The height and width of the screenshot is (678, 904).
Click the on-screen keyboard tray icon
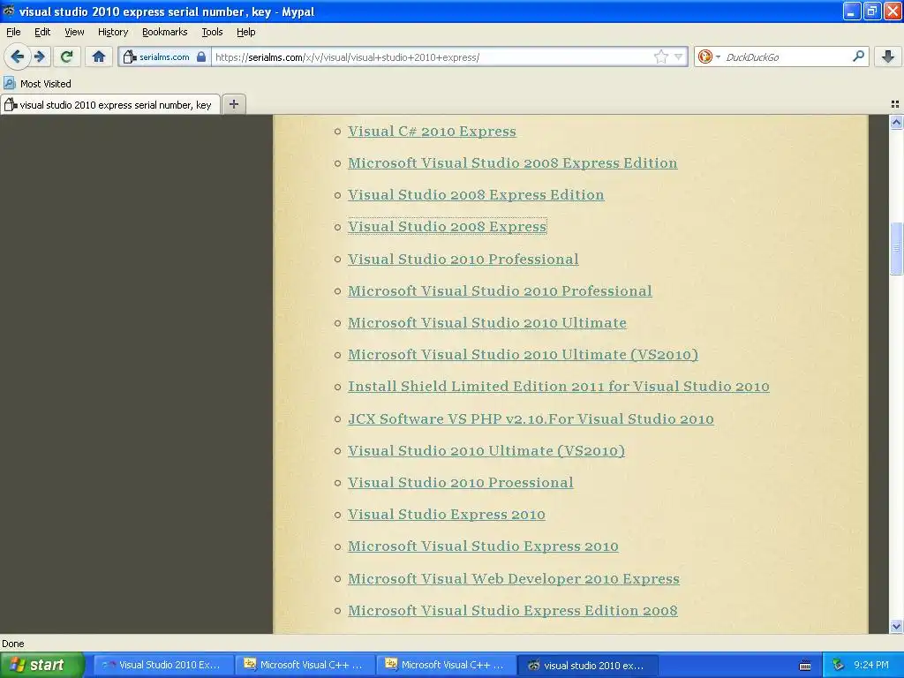pyautogui.click(x=805, y=666)
